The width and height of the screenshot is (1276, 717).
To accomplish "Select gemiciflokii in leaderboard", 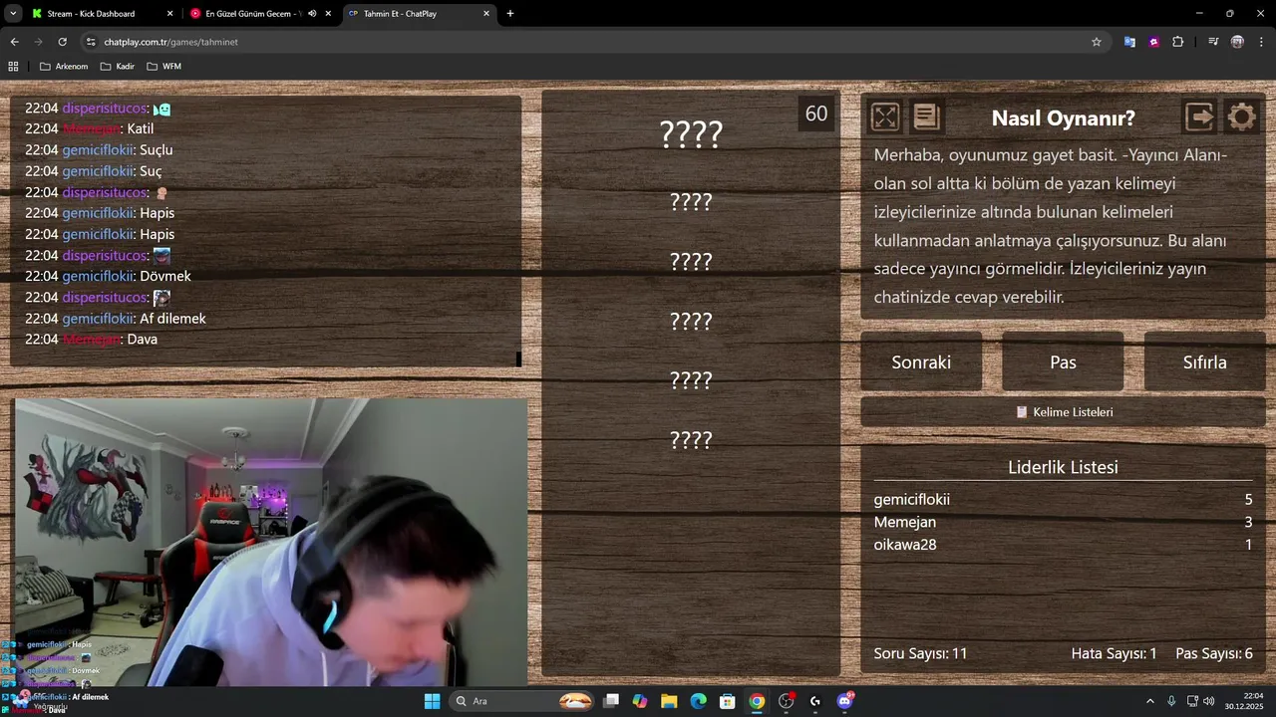I will 912,499.
